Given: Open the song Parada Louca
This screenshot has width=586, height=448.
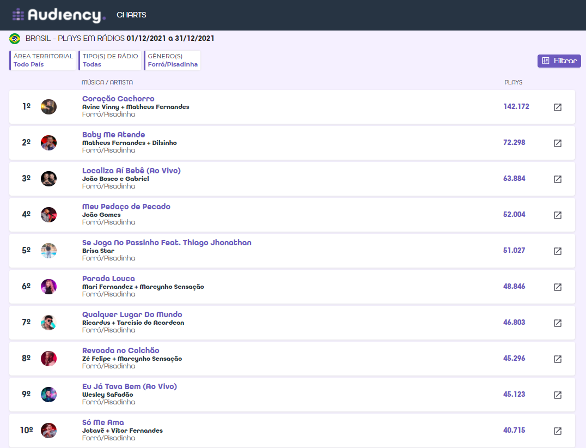Looking at the screenshot, I should coord(108,279).
